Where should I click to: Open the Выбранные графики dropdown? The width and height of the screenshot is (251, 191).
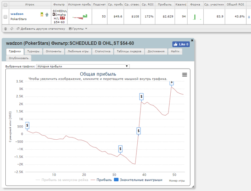click(83, 66)
